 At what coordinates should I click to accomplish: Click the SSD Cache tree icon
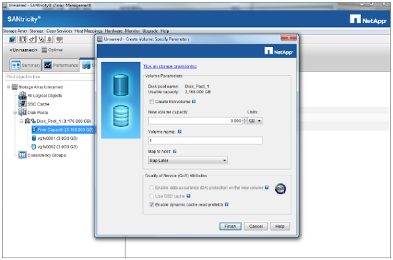(23, 104)
